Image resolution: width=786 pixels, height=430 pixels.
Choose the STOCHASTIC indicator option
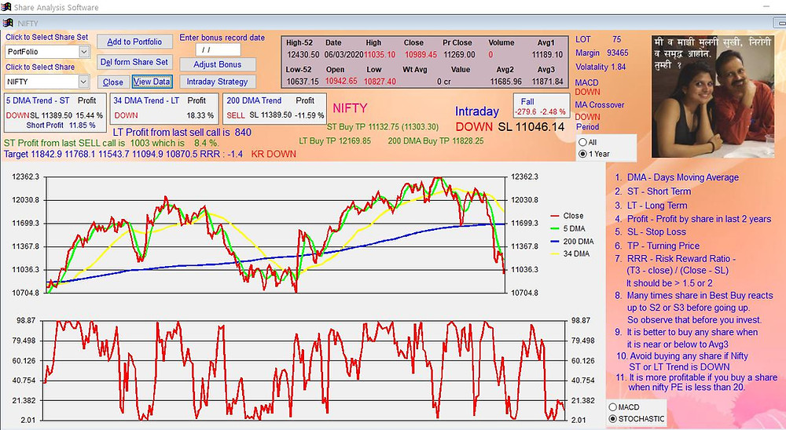coord(612,419)
